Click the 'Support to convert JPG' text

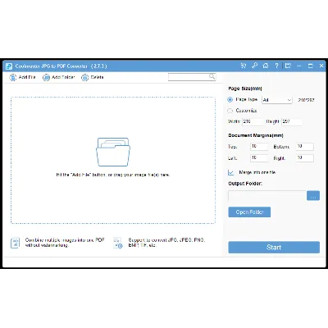pos(166,243)
